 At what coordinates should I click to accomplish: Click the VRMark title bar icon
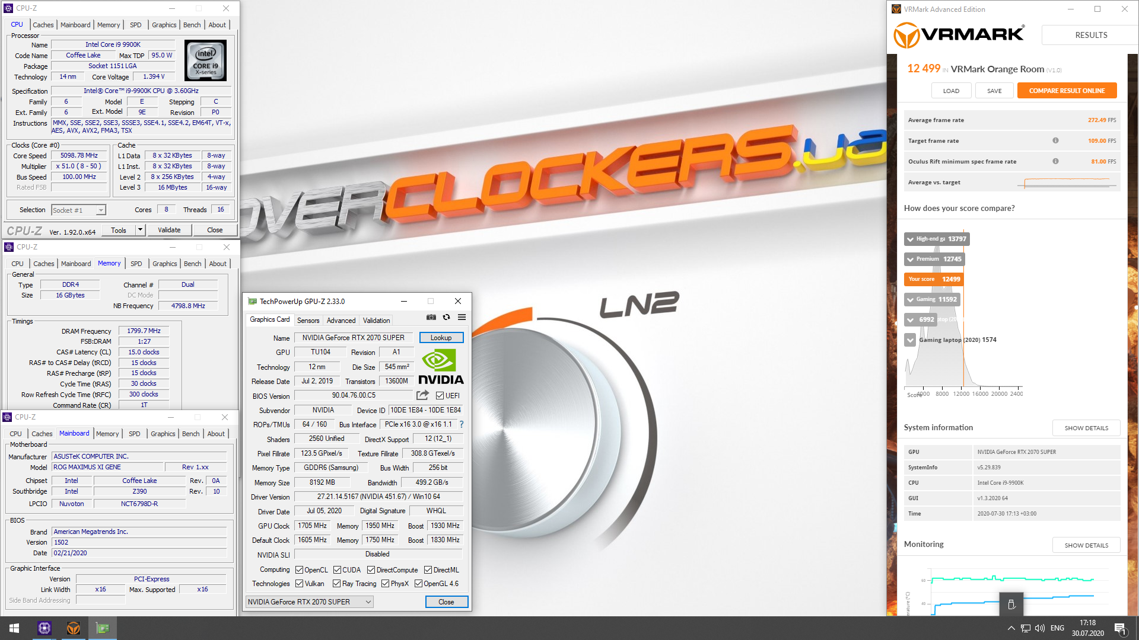(x=896, y=9)
